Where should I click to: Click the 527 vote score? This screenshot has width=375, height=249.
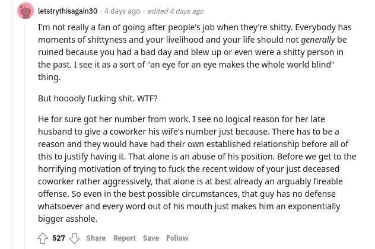tap(59, 238)
